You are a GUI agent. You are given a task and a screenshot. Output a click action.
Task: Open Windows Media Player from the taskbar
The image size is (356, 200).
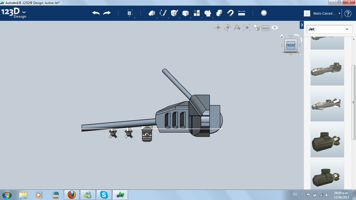39,195
